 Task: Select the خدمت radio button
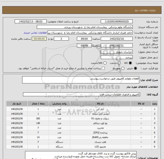pos(119,63)
